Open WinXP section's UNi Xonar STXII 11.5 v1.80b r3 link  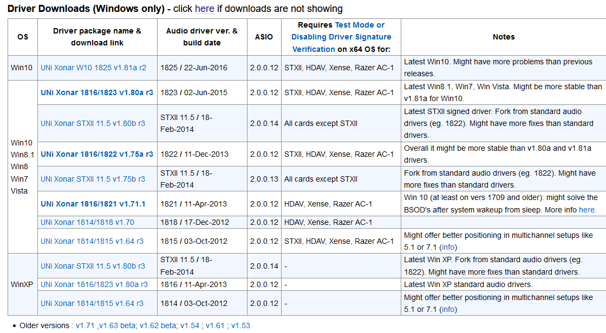coord(93,266)
